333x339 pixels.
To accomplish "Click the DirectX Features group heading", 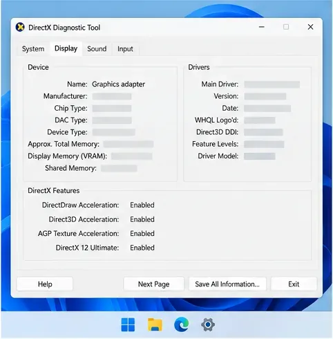I will point(54,191).
